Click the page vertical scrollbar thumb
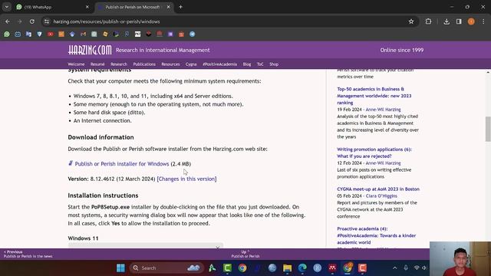Screen dimensions: 491x276 pos(488,129)
